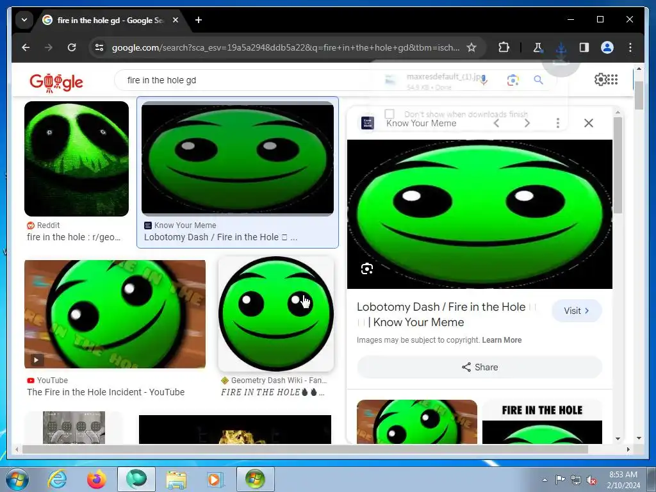The image size is (656, 492).
Task: Show hidden system tray icons
Action: (545, 480)
